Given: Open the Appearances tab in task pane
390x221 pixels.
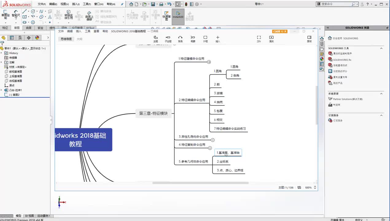Looking at the screenshot, I should point(322,59).
